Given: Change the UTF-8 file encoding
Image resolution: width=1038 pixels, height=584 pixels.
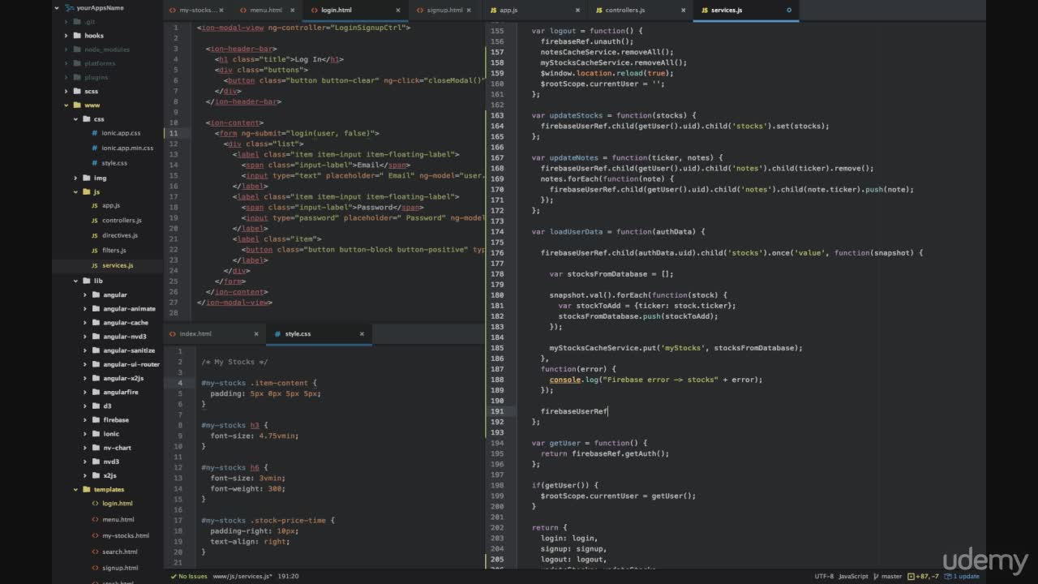Looking at the screenshot, I should click(x=824, y=576).
